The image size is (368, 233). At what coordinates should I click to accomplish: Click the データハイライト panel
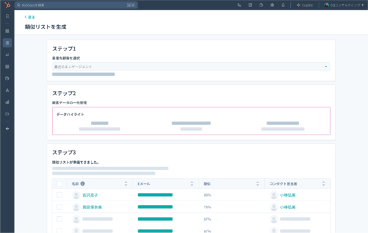[x=191, y=121]
